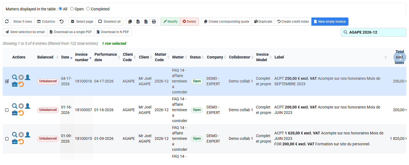Sort table by Performance date column
The image size is (409, 165).
pos(107,57)
